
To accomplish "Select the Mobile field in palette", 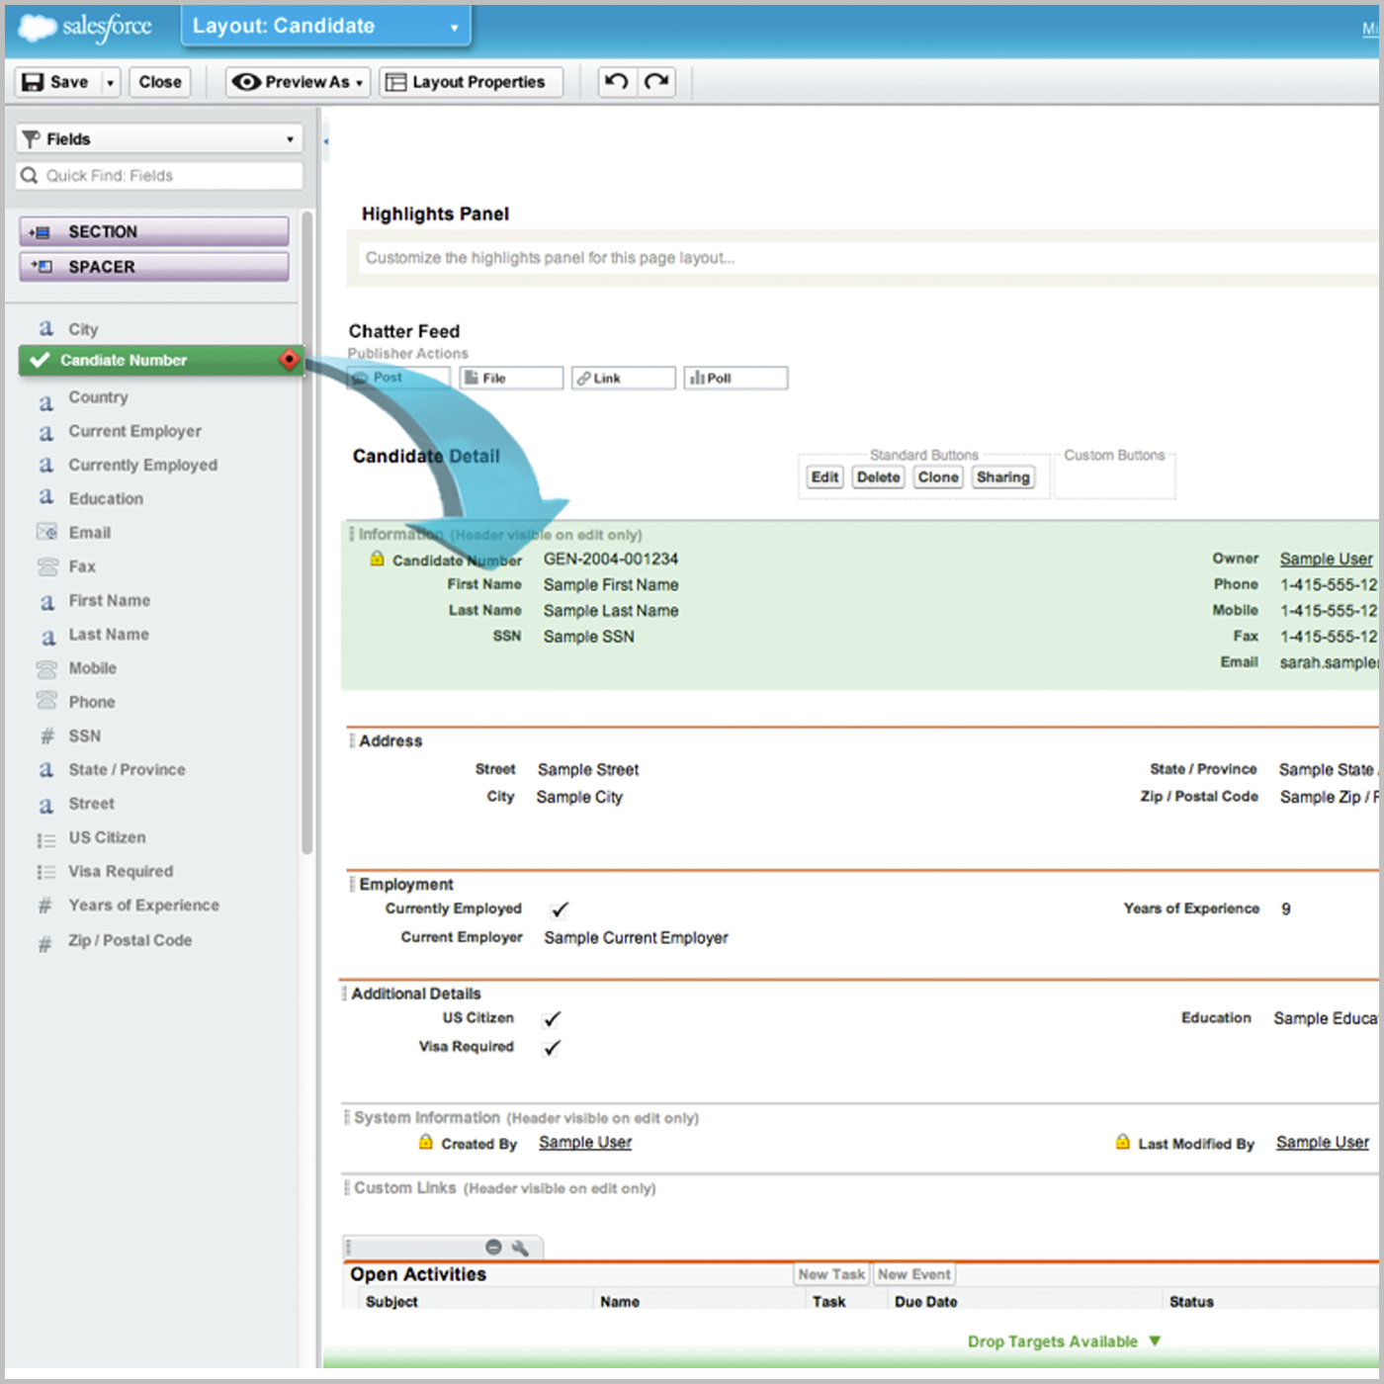I will tap(92, 668).
